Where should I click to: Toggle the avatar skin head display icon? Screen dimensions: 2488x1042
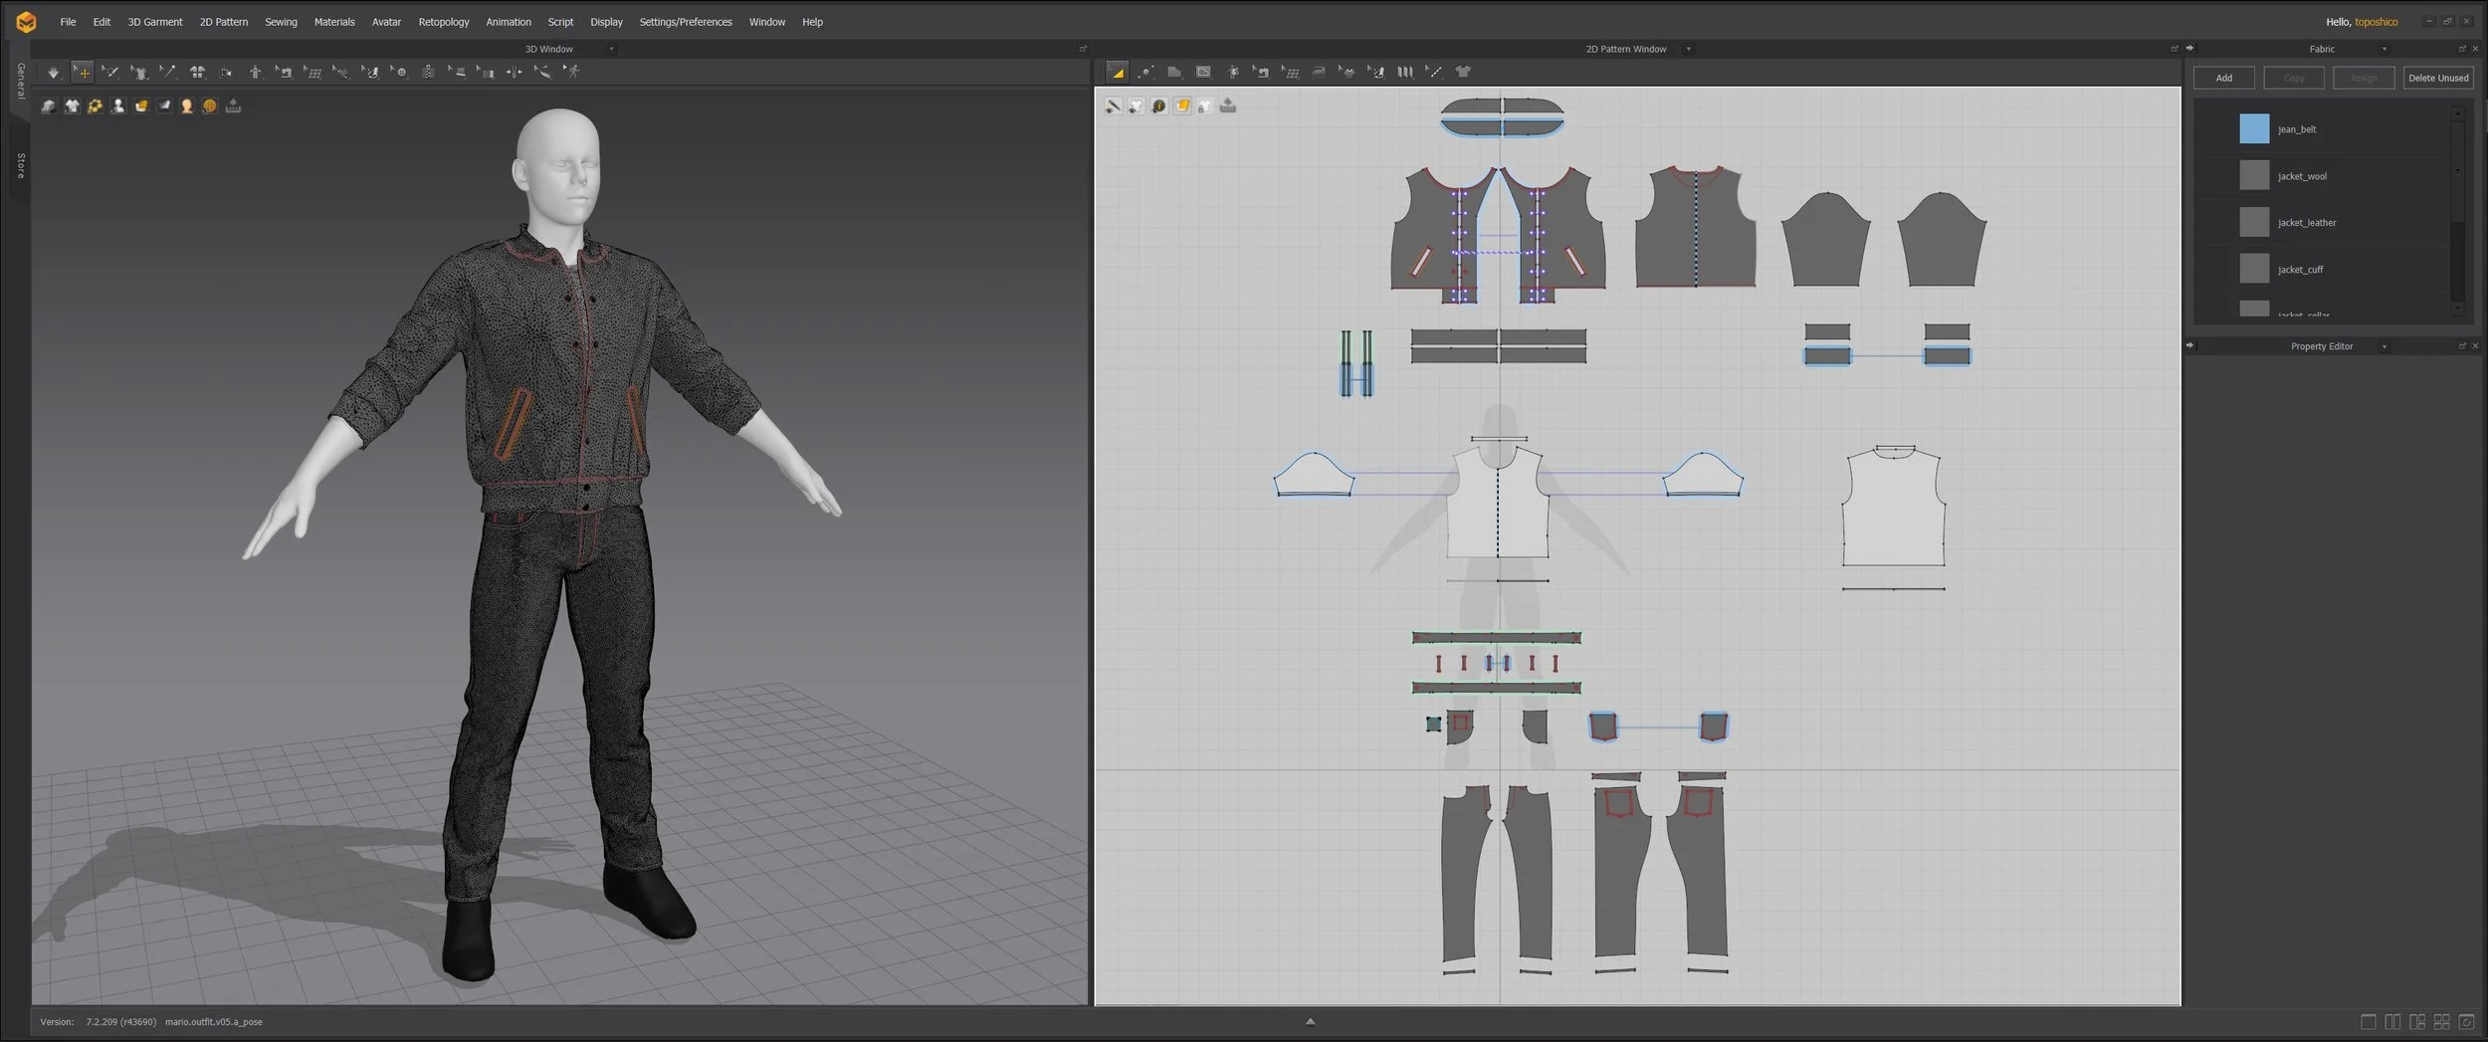pos(187,105)
